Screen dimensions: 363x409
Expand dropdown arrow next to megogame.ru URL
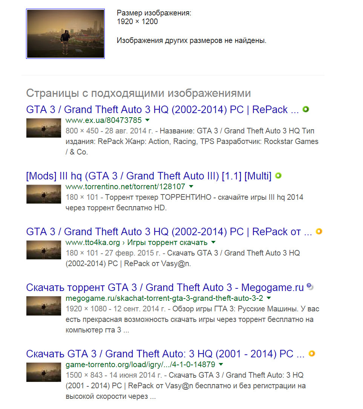[x=269, y=298]
